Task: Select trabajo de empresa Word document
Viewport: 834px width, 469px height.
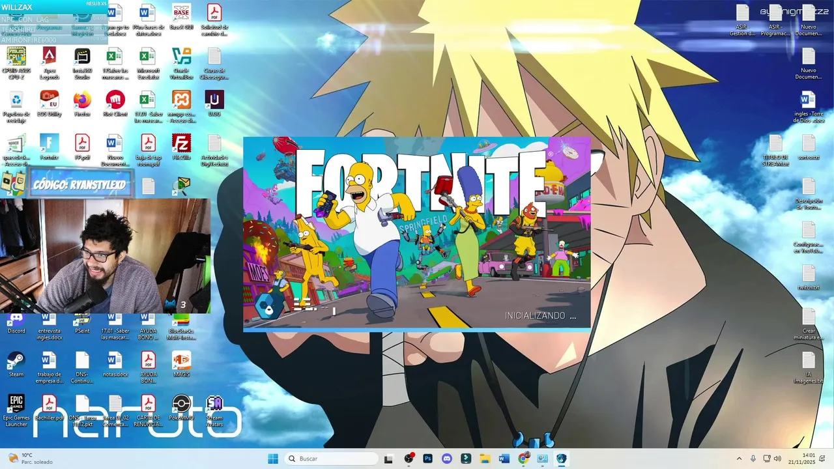Action: click(49, 367)
